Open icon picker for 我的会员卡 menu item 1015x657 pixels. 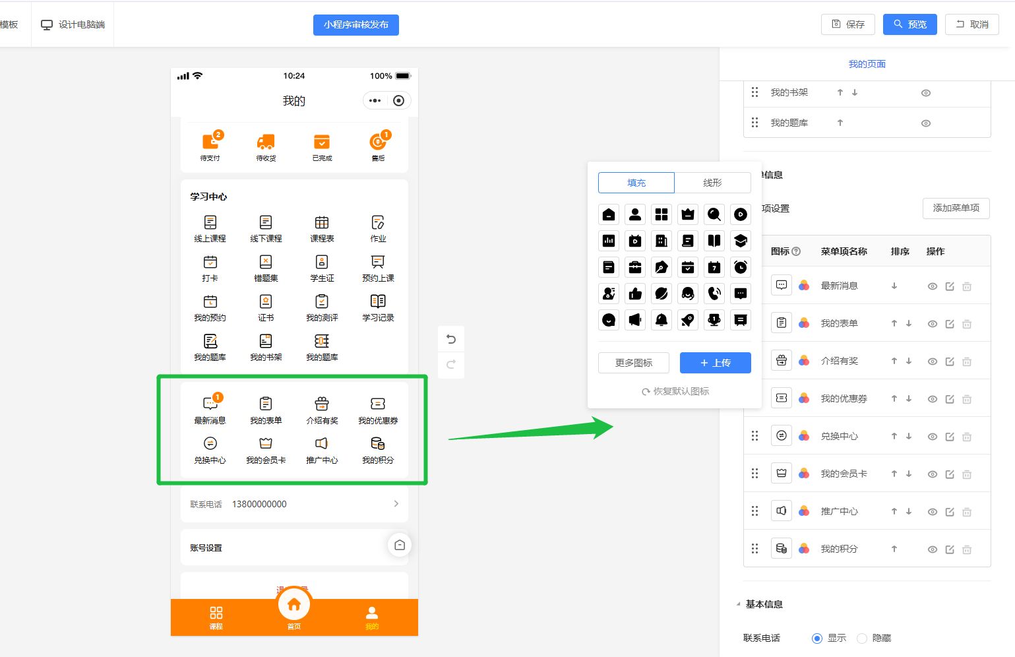pyautogui.click(x=782, y=474)
